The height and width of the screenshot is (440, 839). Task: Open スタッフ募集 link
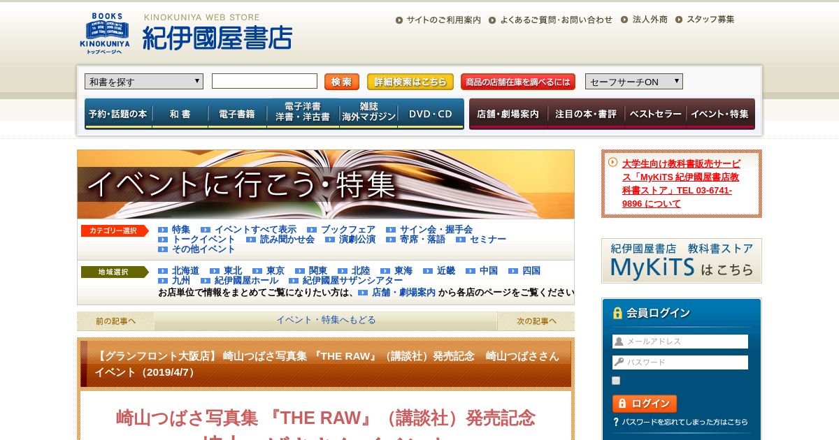pyautogui.click(x=710, y=20)
